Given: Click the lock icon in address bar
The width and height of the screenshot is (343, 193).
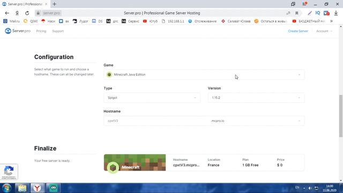Looking at the screenshot, I should (38, 13).
